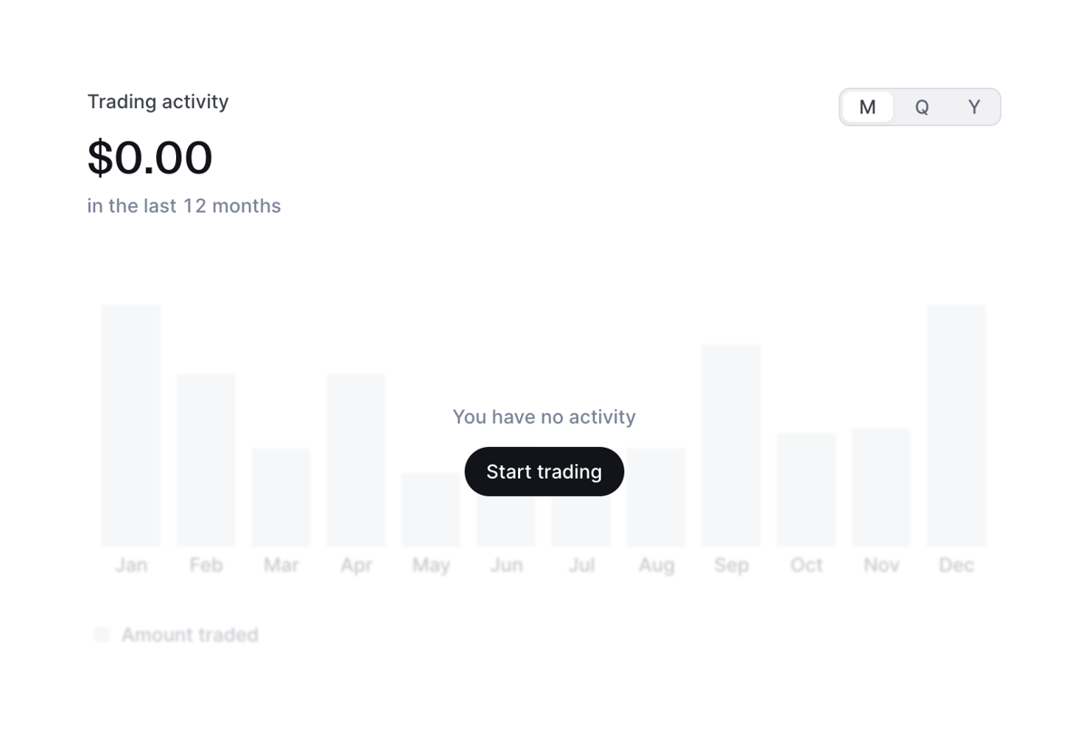1089x732 pixels.
Task: Click the Start trading button
Action: tap(544, 471)
